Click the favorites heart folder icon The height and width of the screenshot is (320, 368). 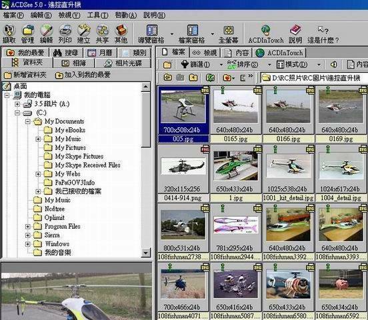point(227,77)
